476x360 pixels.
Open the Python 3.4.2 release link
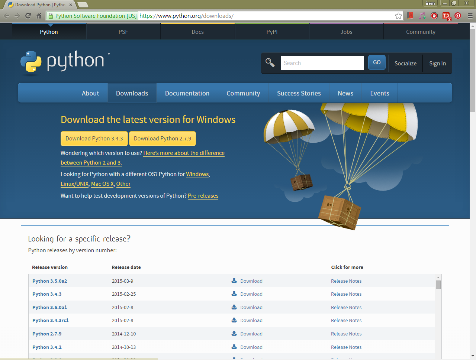click(47, 347)
